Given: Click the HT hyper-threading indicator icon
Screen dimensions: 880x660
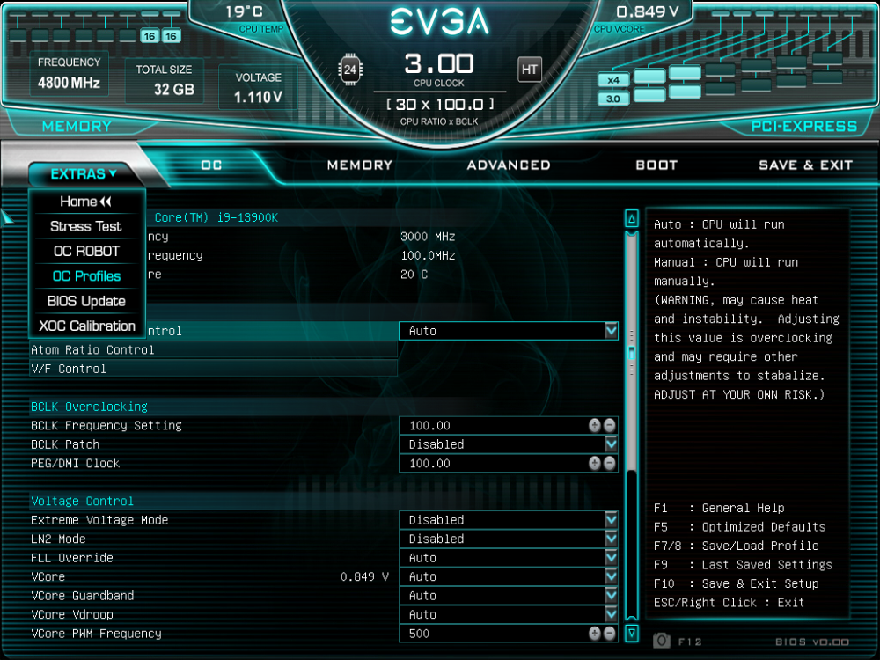Looking at the screenshot, I should [x=530, y=70].
